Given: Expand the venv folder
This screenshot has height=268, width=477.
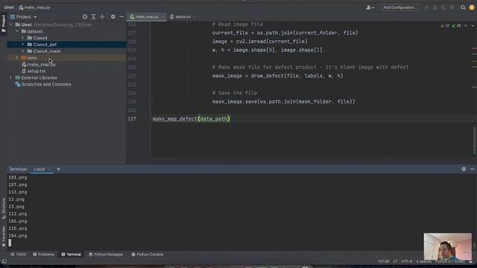Looking at the screenshot, I should [x=17, y=58].
